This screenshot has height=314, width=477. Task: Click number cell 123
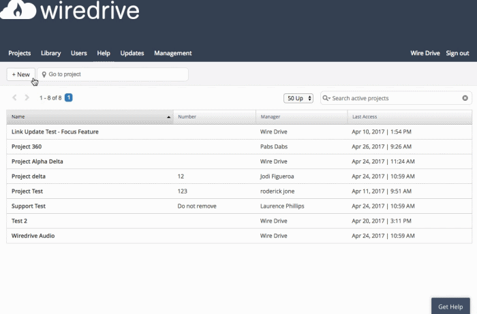click(x=182, y=191)
